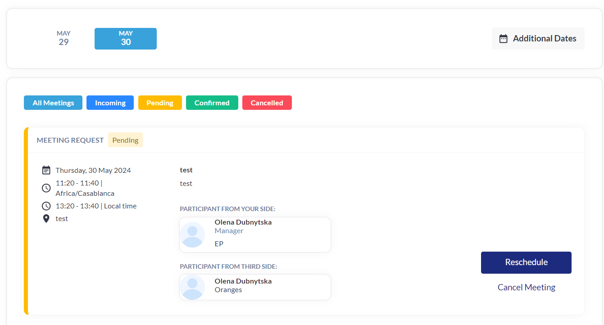
Task: Click the calendar icon next to Thursday date
Action: pyautogui.click(x=46, y=170)
